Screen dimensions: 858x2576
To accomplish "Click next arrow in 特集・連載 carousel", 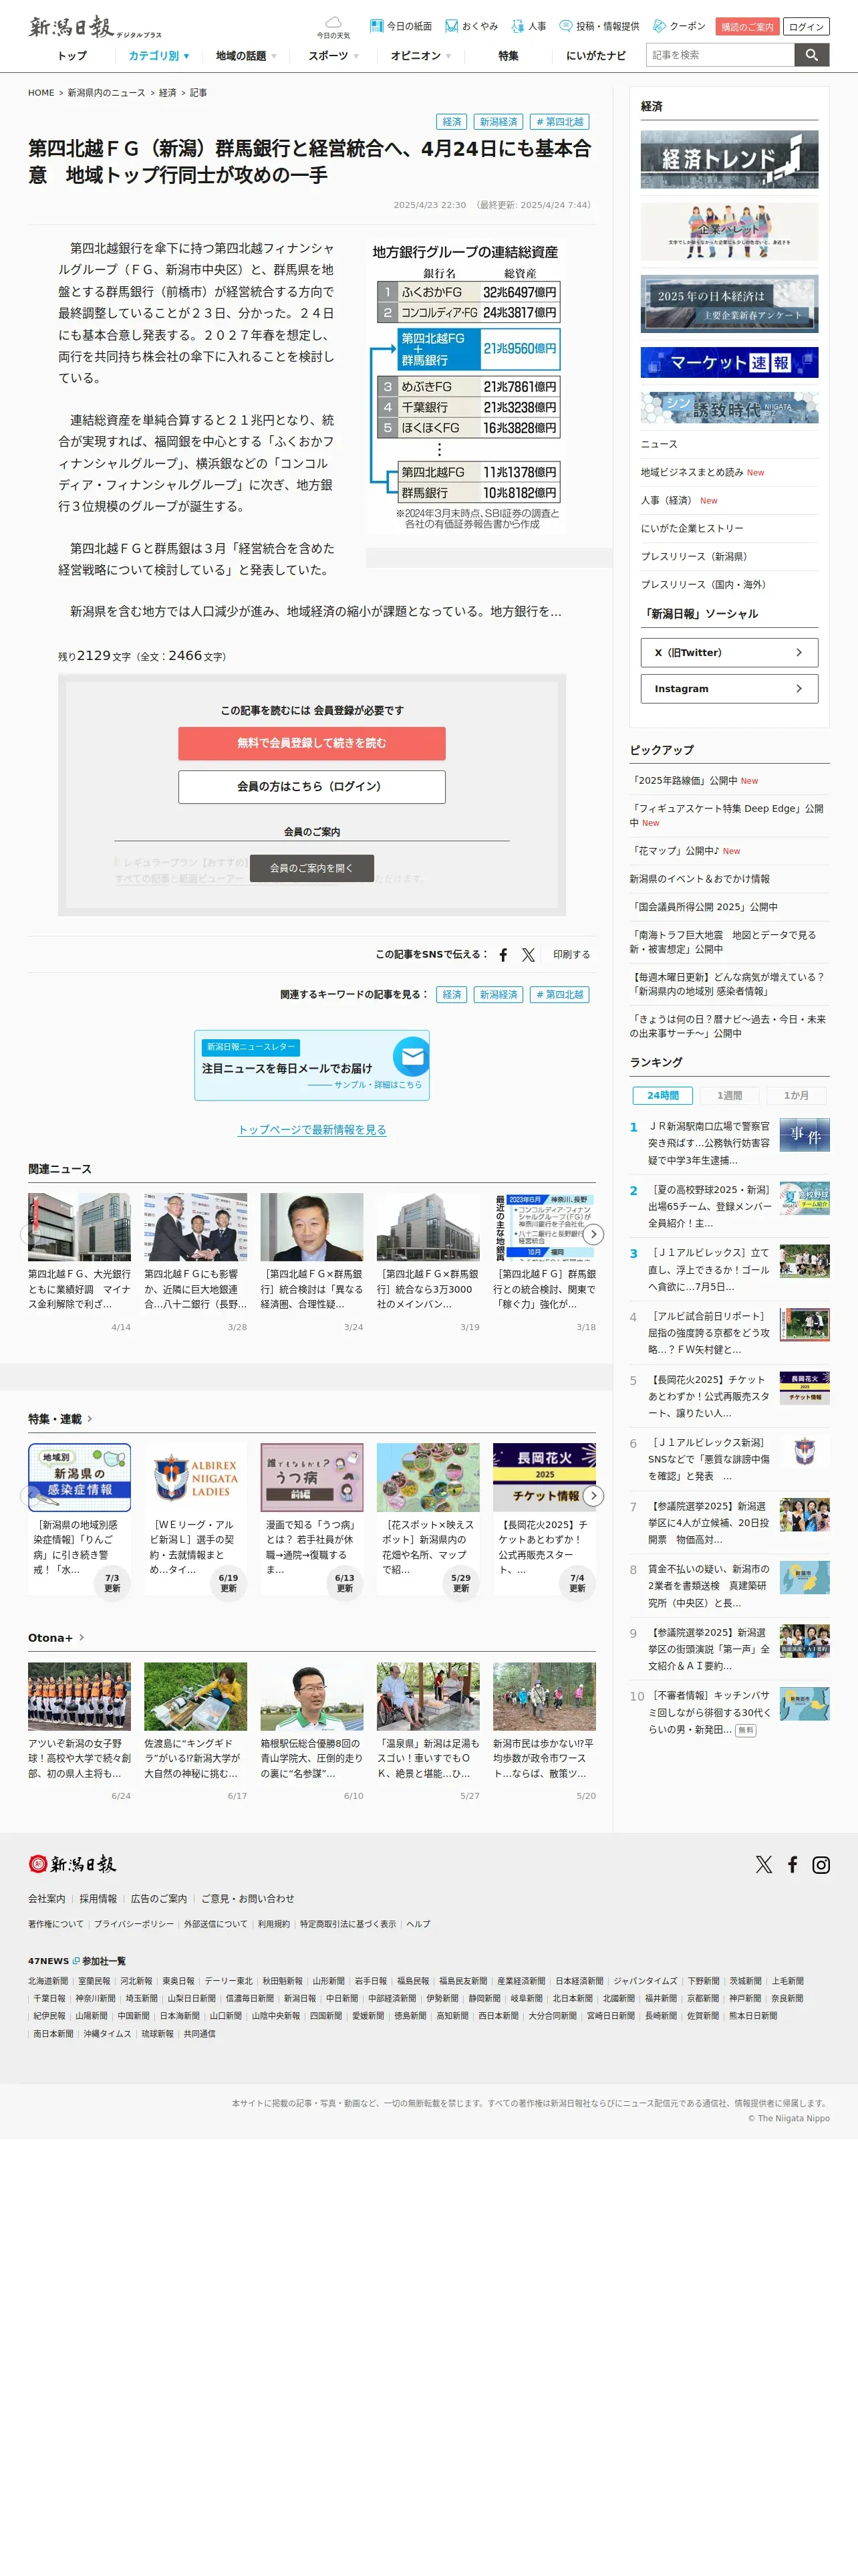I will click(593, 1496).
